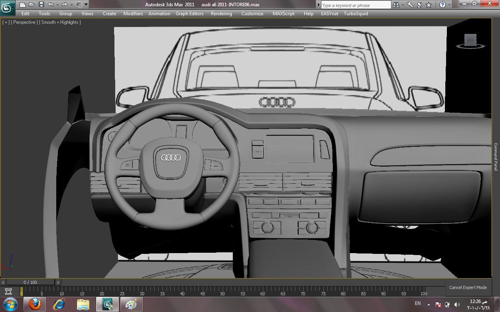This screenshot has width=500, height=312.
Task: Step time slider back with left arrow
Action: [x=3, y=282]
